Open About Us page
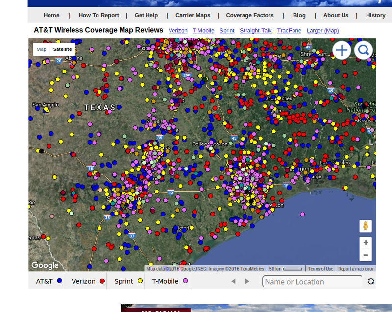This screenshot has height=312, width=392. [x=336, y=15]
